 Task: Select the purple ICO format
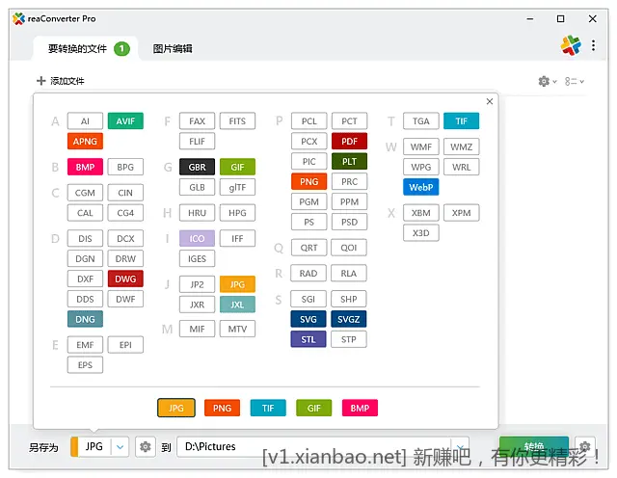tap(197, 238)
